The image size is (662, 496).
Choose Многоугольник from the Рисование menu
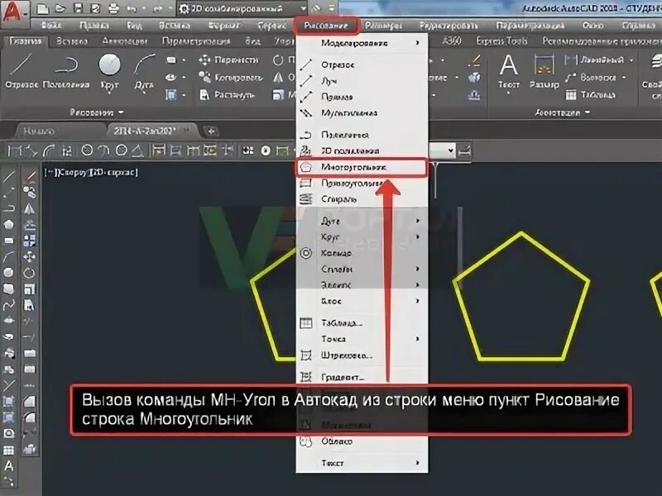362,168
